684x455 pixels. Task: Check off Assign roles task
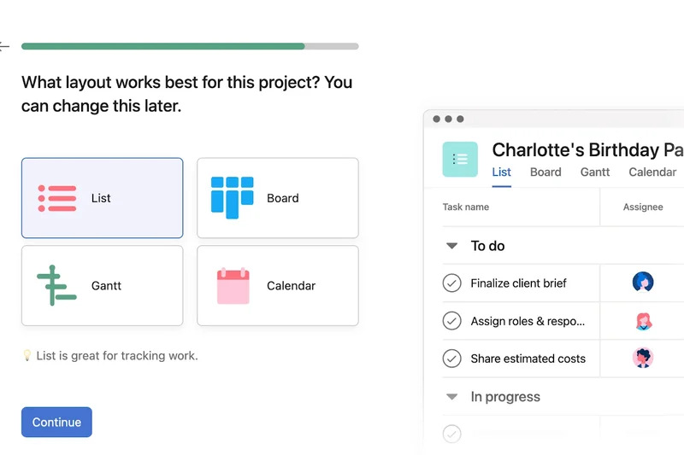click(x=451, y=321)
